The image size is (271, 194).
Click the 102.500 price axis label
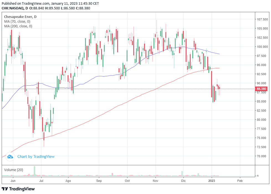coord(262,38)
